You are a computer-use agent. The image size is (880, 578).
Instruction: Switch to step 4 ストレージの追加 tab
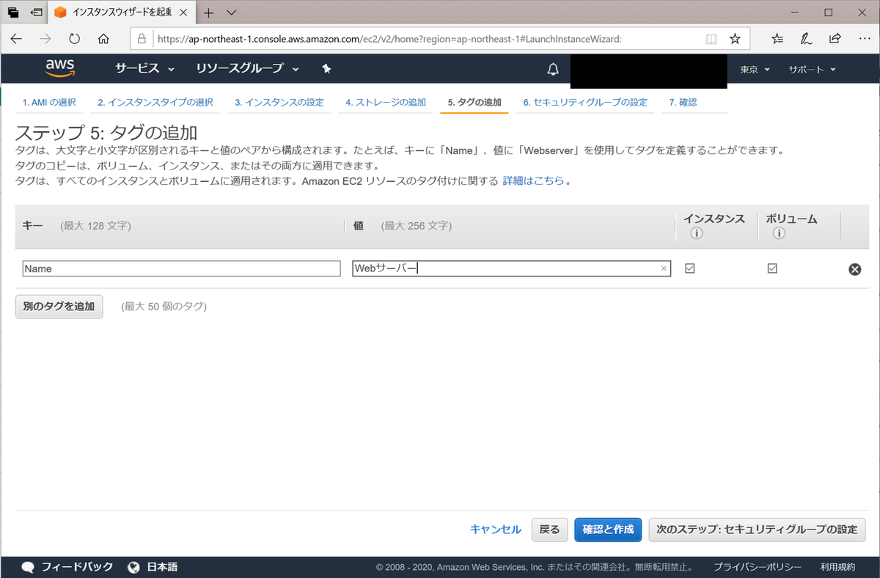coord(385,103)
